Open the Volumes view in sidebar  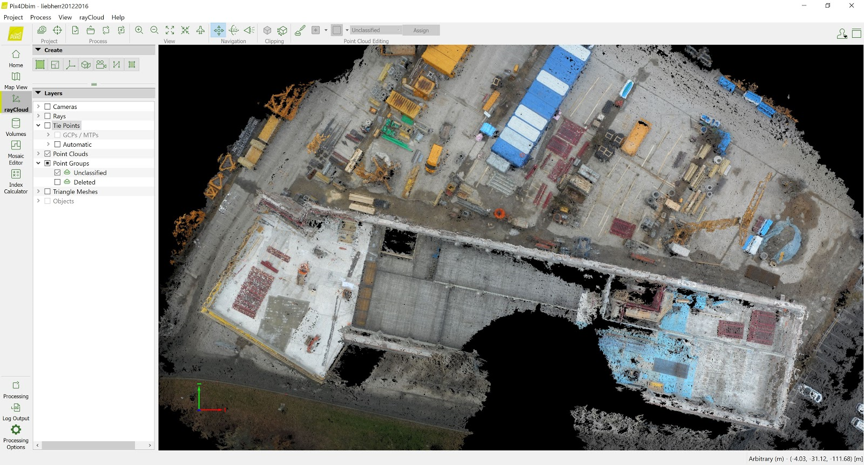(x=16, y=127)
